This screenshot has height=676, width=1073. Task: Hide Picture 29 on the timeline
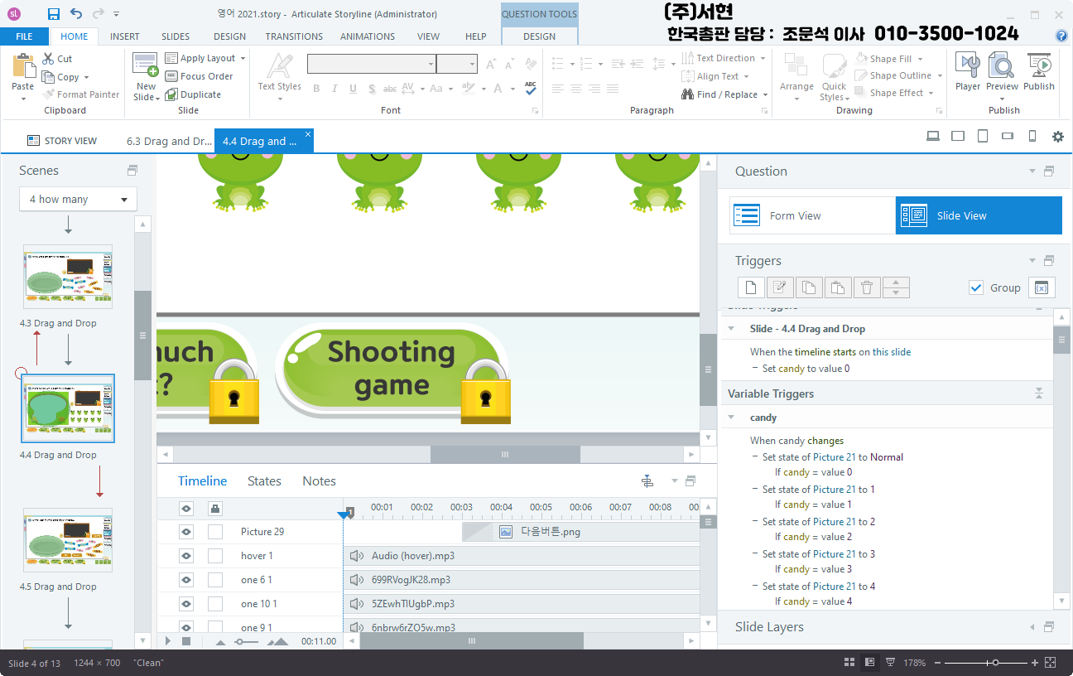[x=186, y=532]
